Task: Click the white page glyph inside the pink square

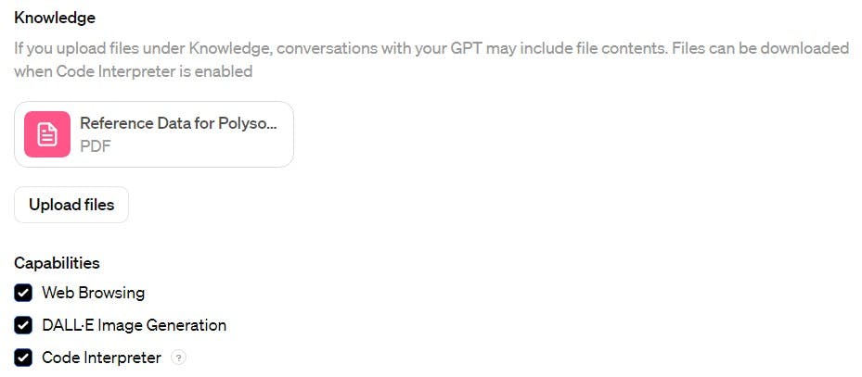Action: click(47, 134)
